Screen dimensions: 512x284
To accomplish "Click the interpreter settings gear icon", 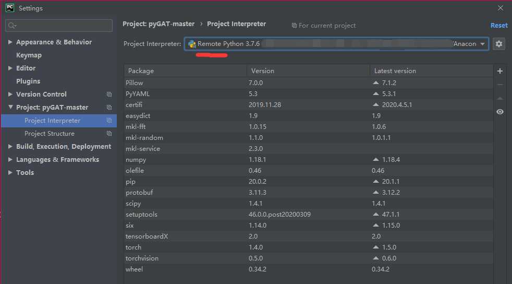I will pos(499,44).
